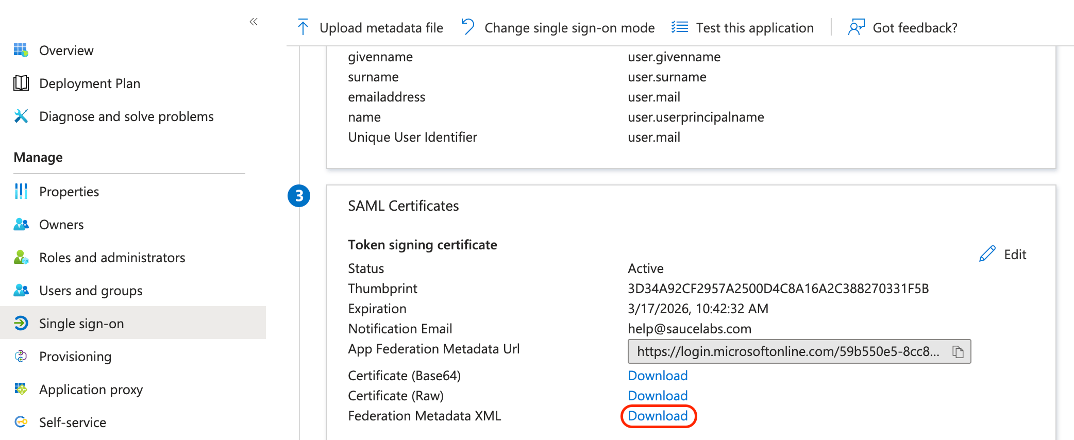Click the pencil Edit icon for certificate
This screenshot has width=1074, height=440.
987,254
